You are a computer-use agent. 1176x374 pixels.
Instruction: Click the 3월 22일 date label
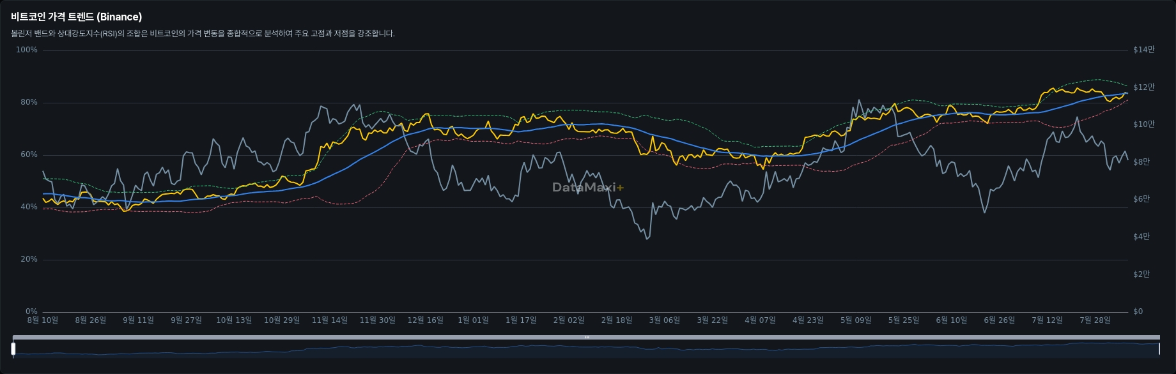point(713,320)
